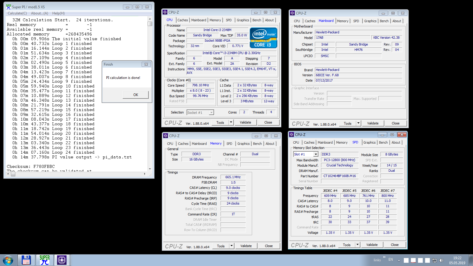Click the DRAM Frequency value 665.1 MHz
The height and width of the screenshot is (266, 473).
(x=233, y=177)
